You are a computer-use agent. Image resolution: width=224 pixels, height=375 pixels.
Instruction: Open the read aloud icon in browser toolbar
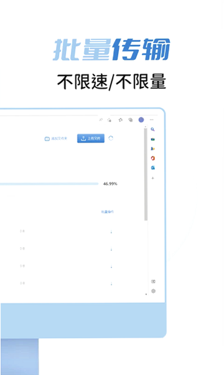click(x=101, y=120)
